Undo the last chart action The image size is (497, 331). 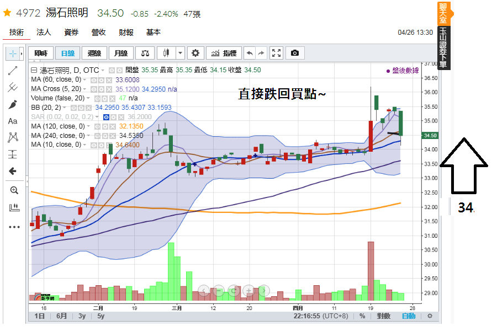click(x=250, y=53)
